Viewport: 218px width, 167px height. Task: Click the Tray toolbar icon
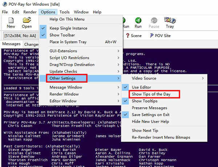pos(170,20)
